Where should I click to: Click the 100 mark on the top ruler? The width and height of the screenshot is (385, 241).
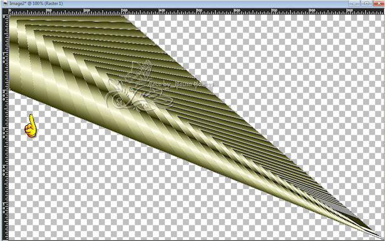(49, 11)
